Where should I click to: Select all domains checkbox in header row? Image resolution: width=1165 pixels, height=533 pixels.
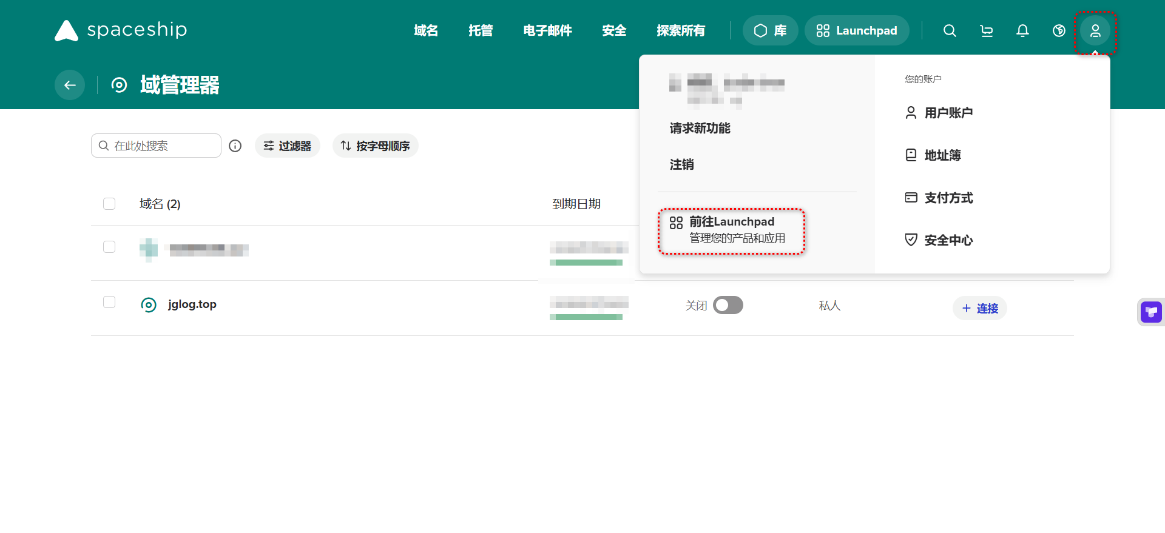tap(109, 204)
